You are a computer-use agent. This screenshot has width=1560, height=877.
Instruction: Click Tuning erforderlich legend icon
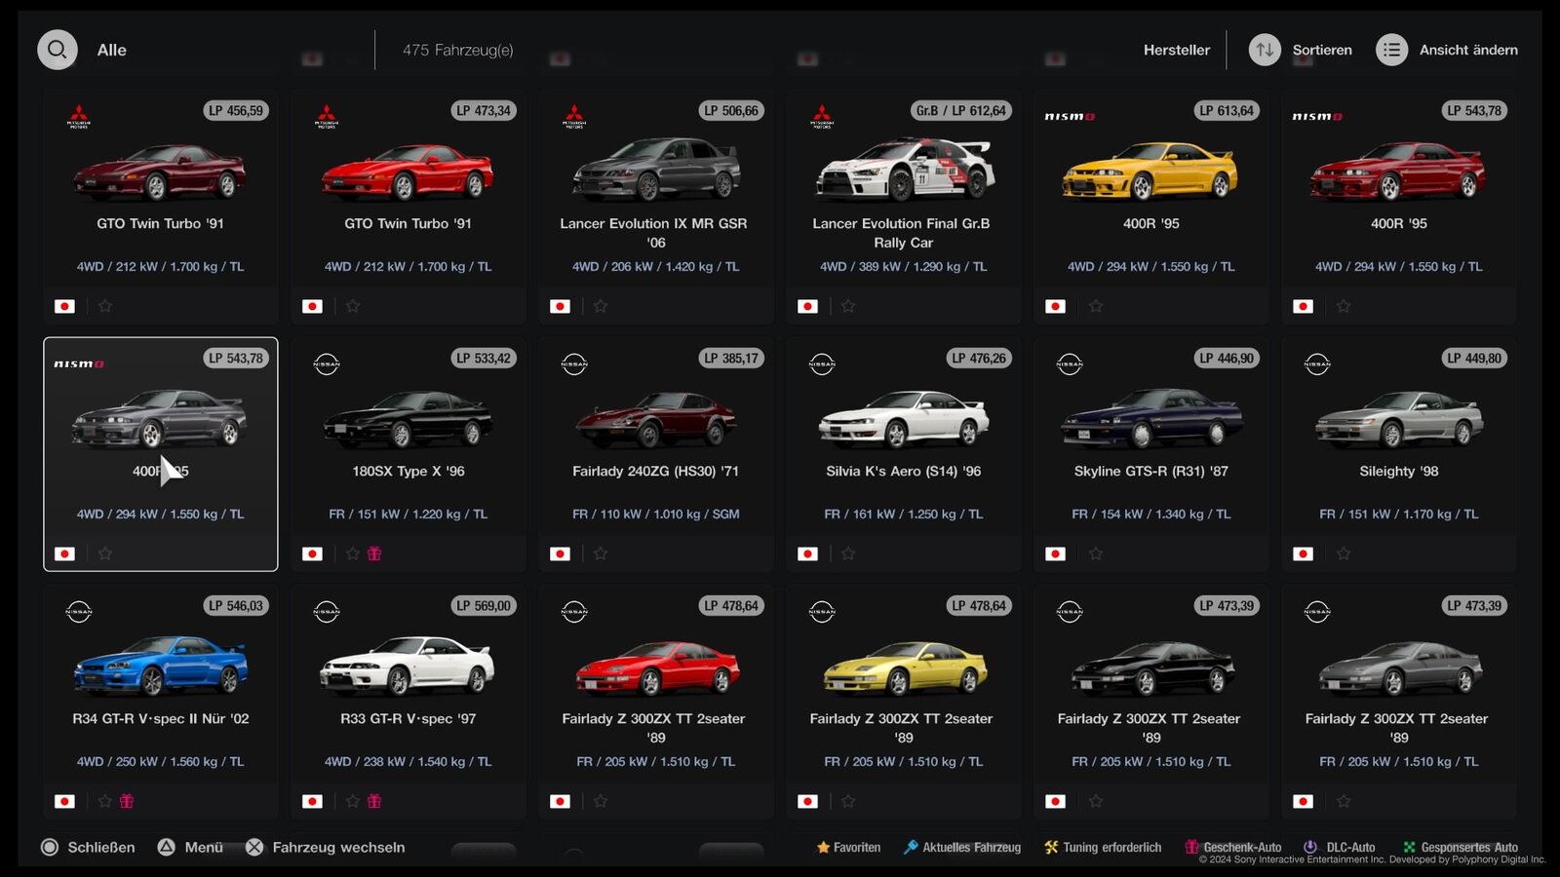pyautogui.click(x=1051, y=848)
